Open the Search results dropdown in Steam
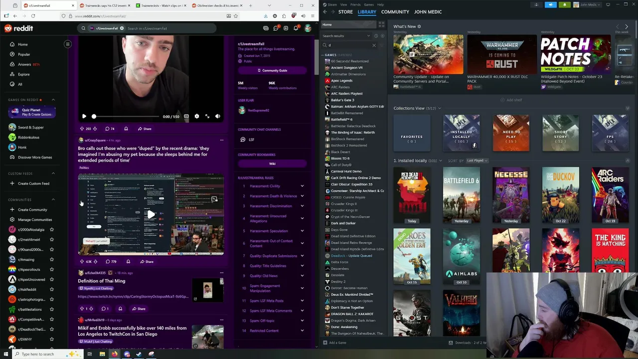Image resolution: width=638 pixels, height=359 pixels. coord(346,36)
